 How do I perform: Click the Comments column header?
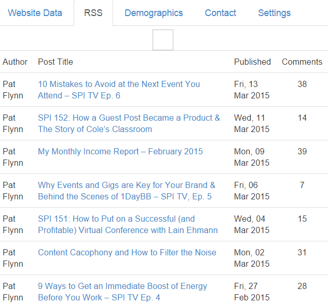coord(302,62)
